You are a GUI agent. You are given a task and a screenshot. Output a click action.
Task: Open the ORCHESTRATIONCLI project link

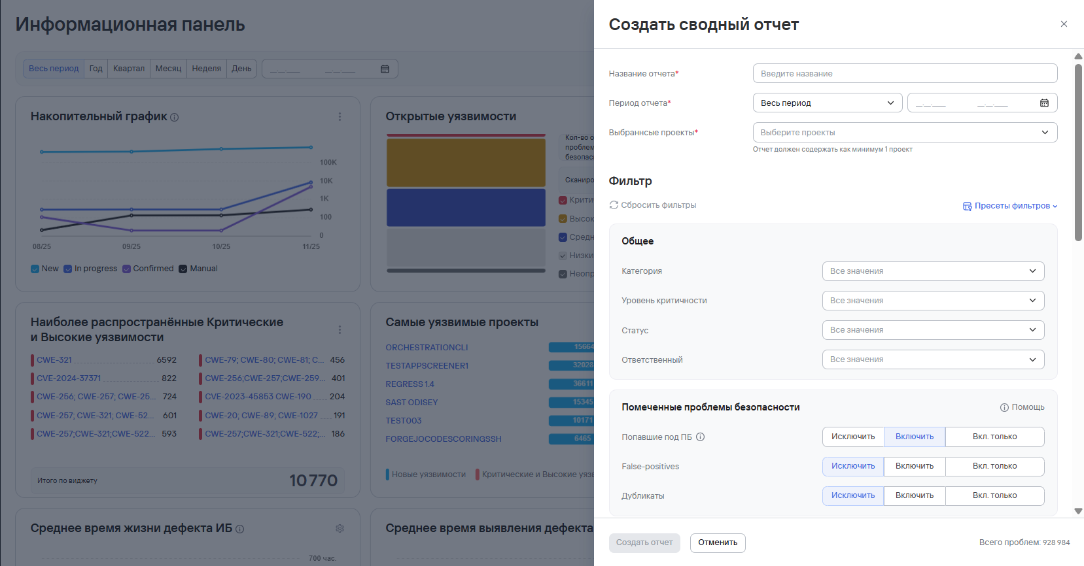(427, 348)
